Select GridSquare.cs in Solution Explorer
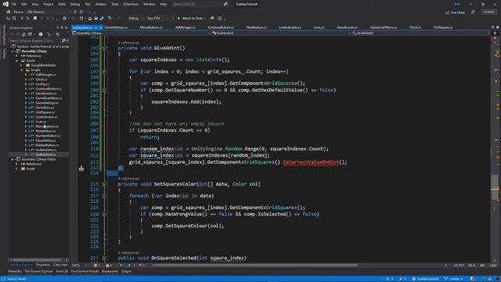Image resolution: width=501 pixels, height=282 pixels. (45, 112)
